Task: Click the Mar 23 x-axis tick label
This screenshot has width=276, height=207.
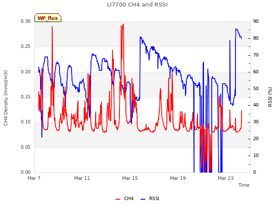Action: tap(226, 178)
